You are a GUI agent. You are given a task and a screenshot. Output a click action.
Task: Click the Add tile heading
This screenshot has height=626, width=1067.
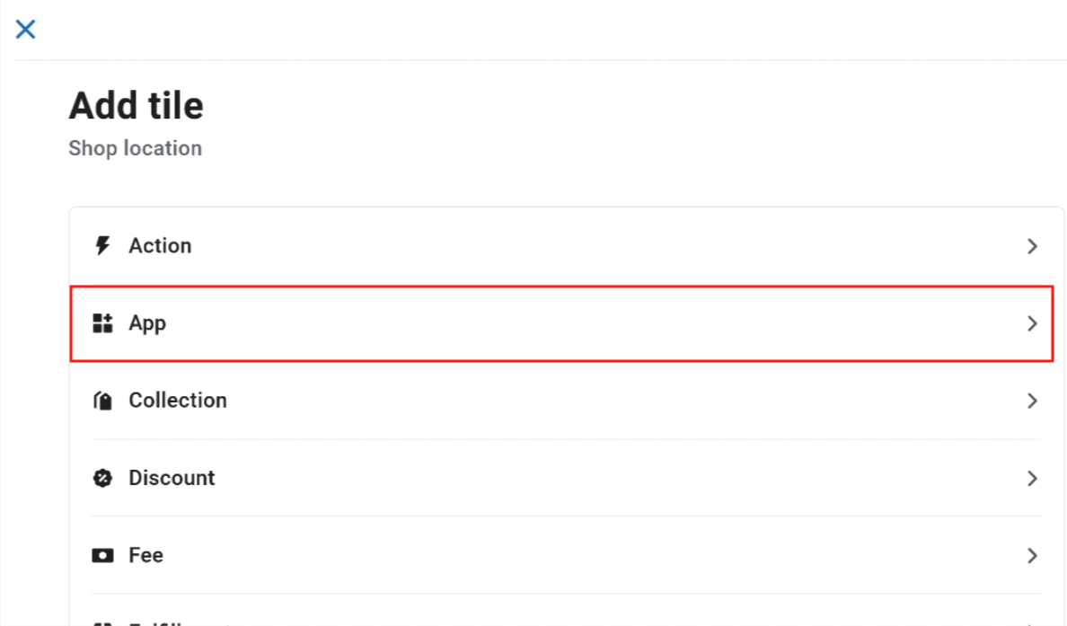137,106
